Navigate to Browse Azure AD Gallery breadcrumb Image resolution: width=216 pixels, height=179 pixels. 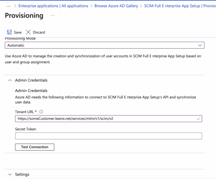pos(116,6)
